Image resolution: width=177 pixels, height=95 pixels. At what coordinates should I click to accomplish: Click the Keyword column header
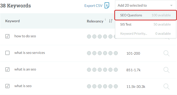(12, 21)
